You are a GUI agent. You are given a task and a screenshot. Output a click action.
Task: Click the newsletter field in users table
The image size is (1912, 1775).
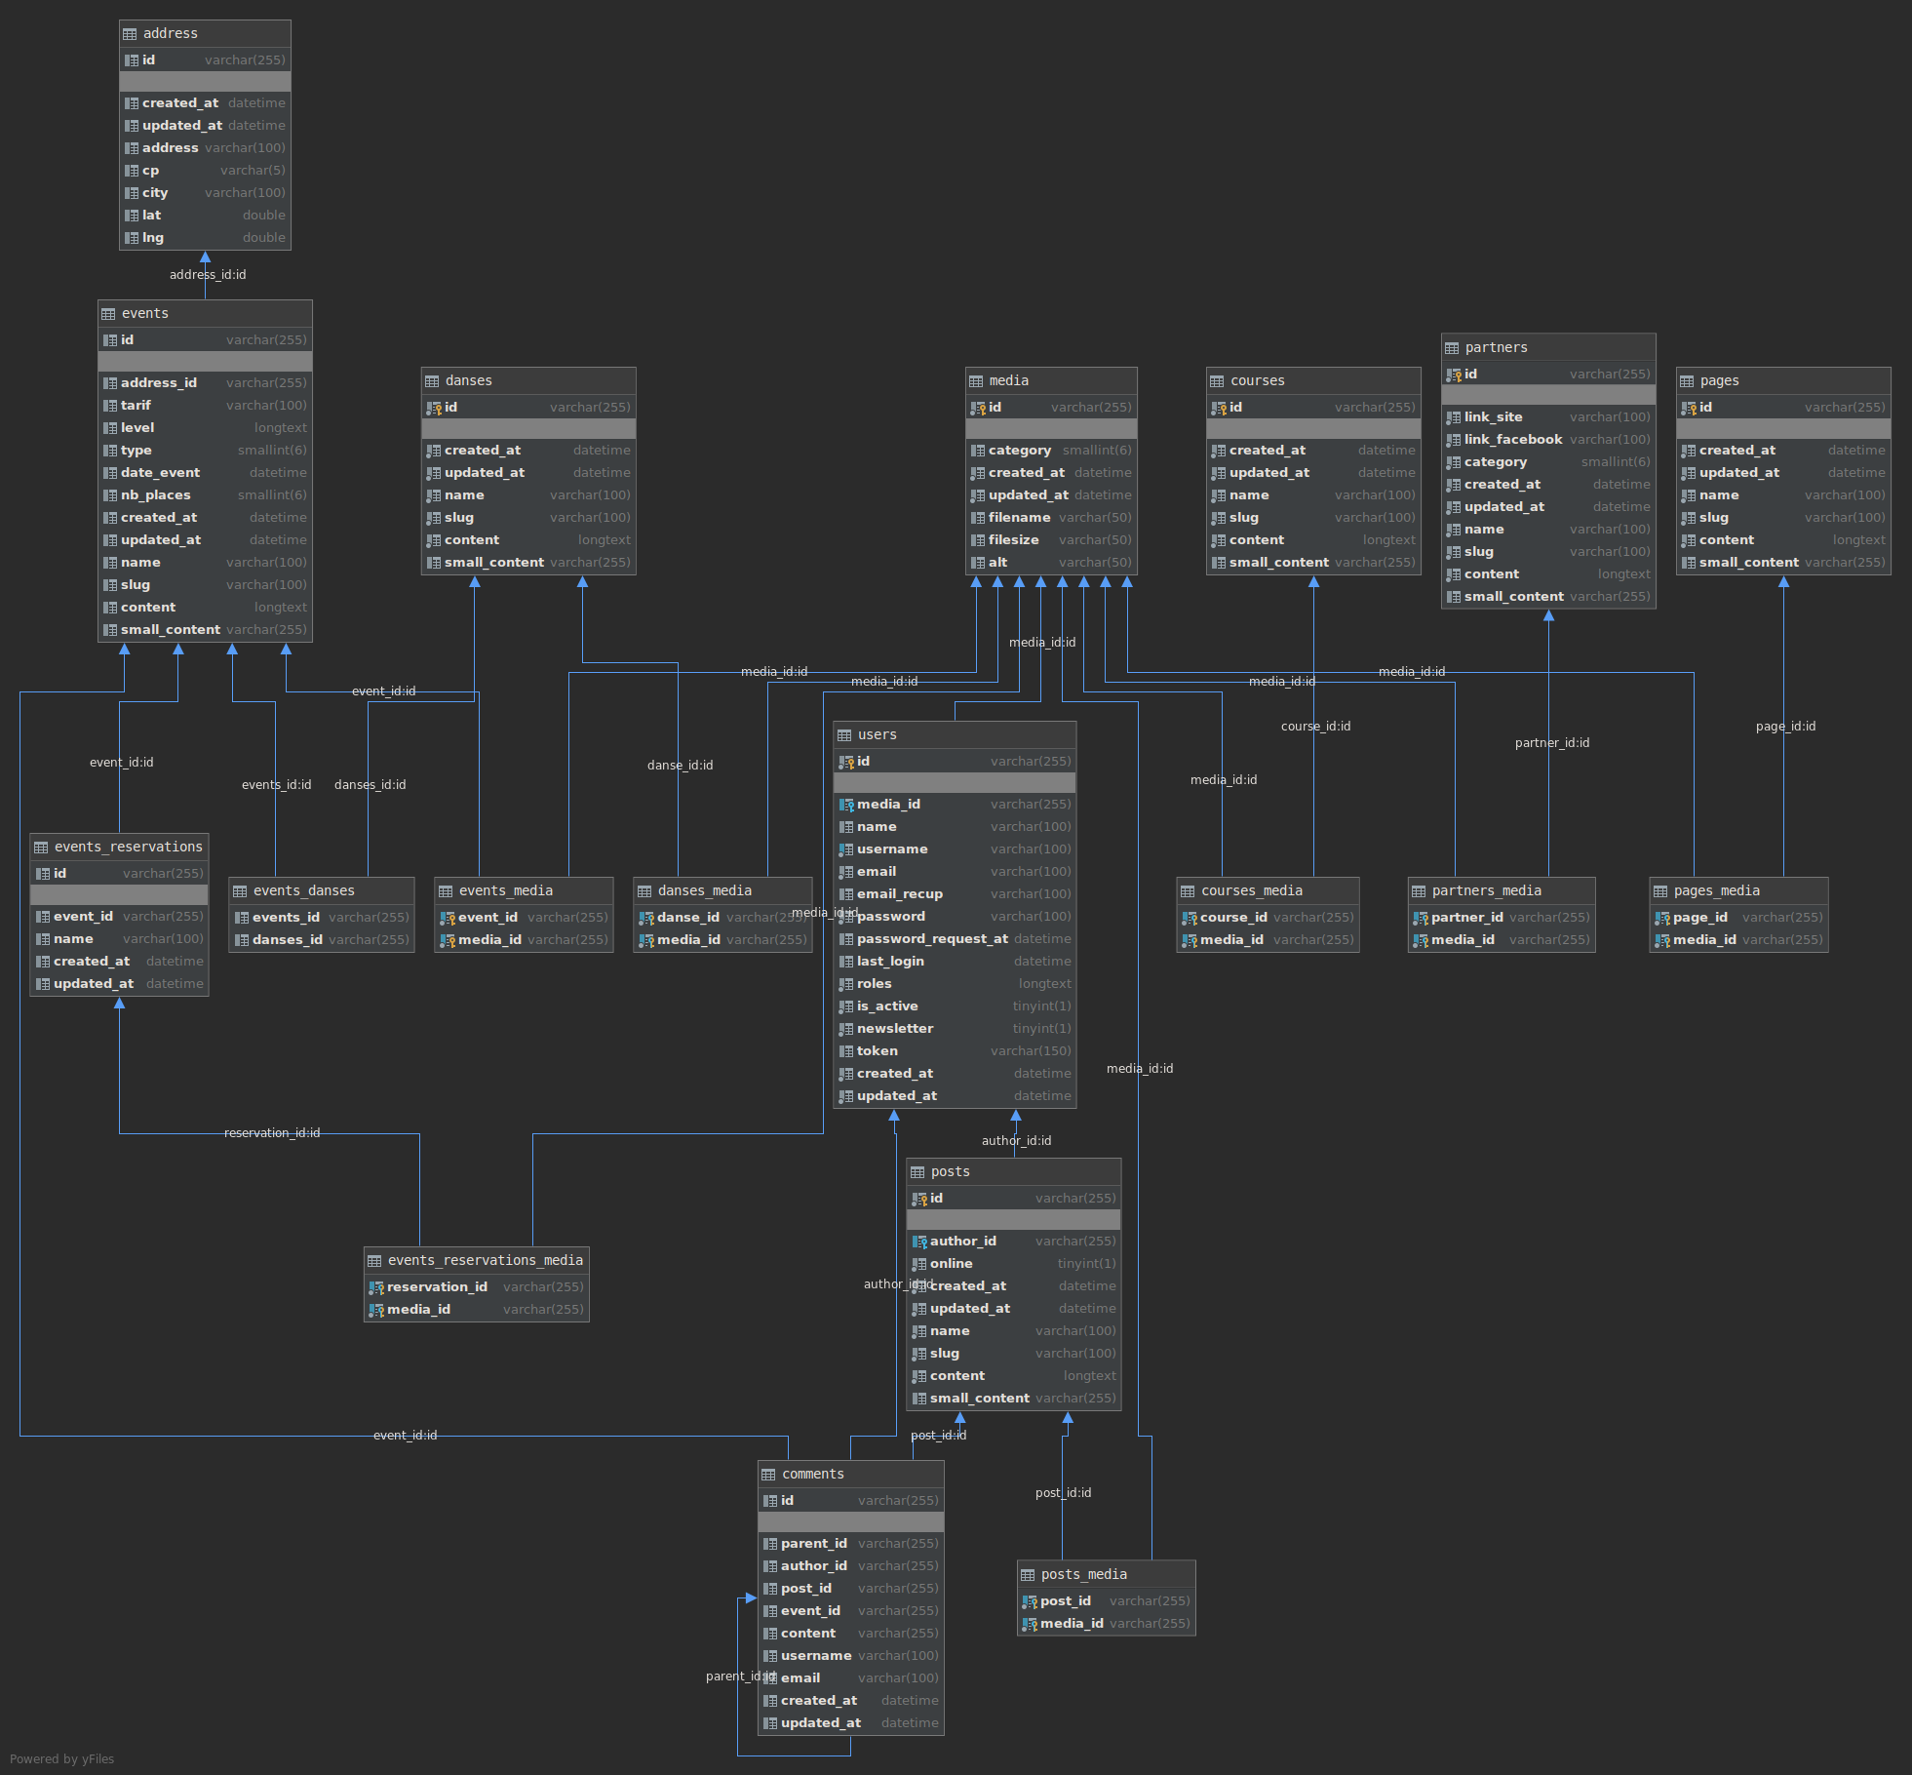tap(894, 1028)
